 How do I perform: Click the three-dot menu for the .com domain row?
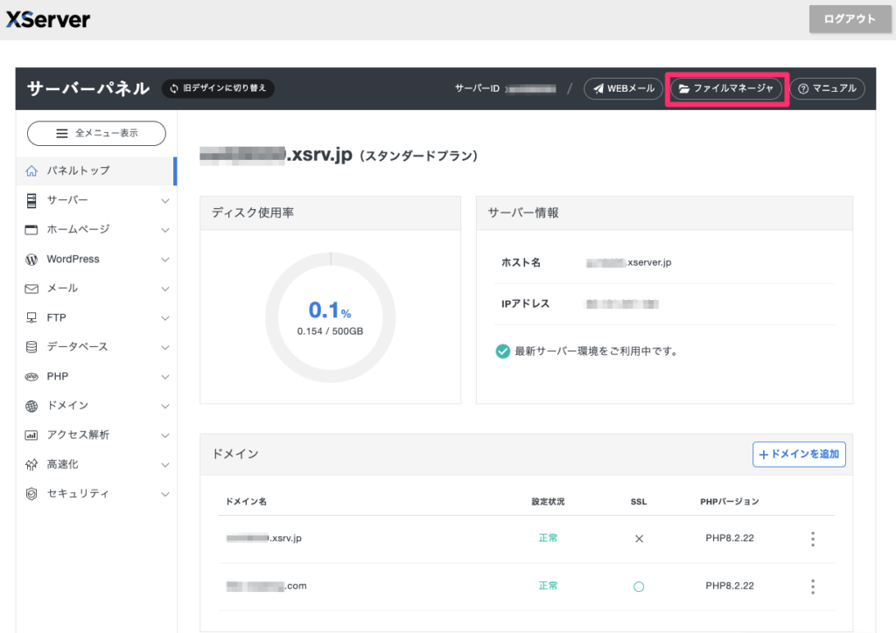[813, 587]
